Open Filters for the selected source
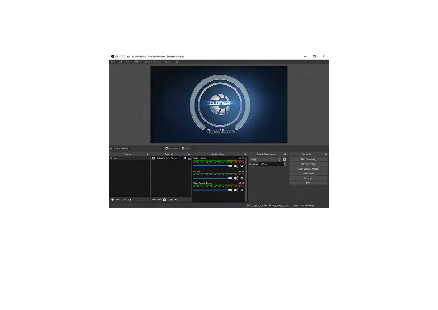This screenshot has height=310, width=438. [186, 148]
